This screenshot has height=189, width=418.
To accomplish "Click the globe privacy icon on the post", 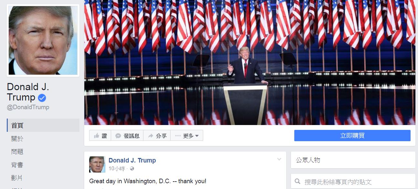I will click(132, 169).
